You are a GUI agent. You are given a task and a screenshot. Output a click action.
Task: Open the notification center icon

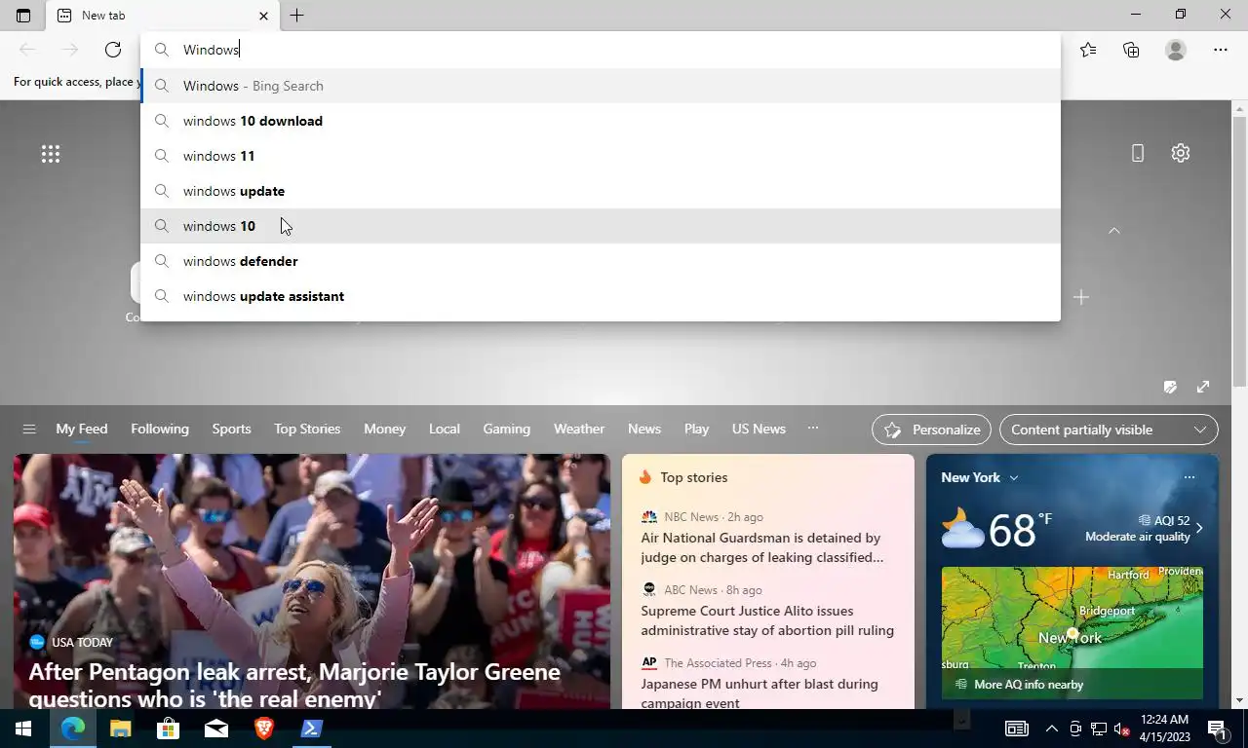[1217, 729]
